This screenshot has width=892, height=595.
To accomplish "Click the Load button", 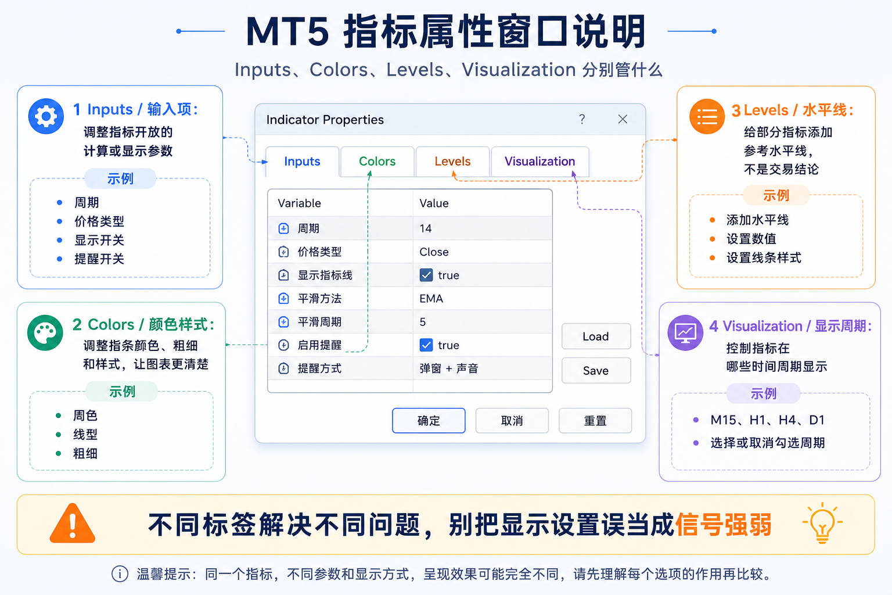I will tap(596, 336).
